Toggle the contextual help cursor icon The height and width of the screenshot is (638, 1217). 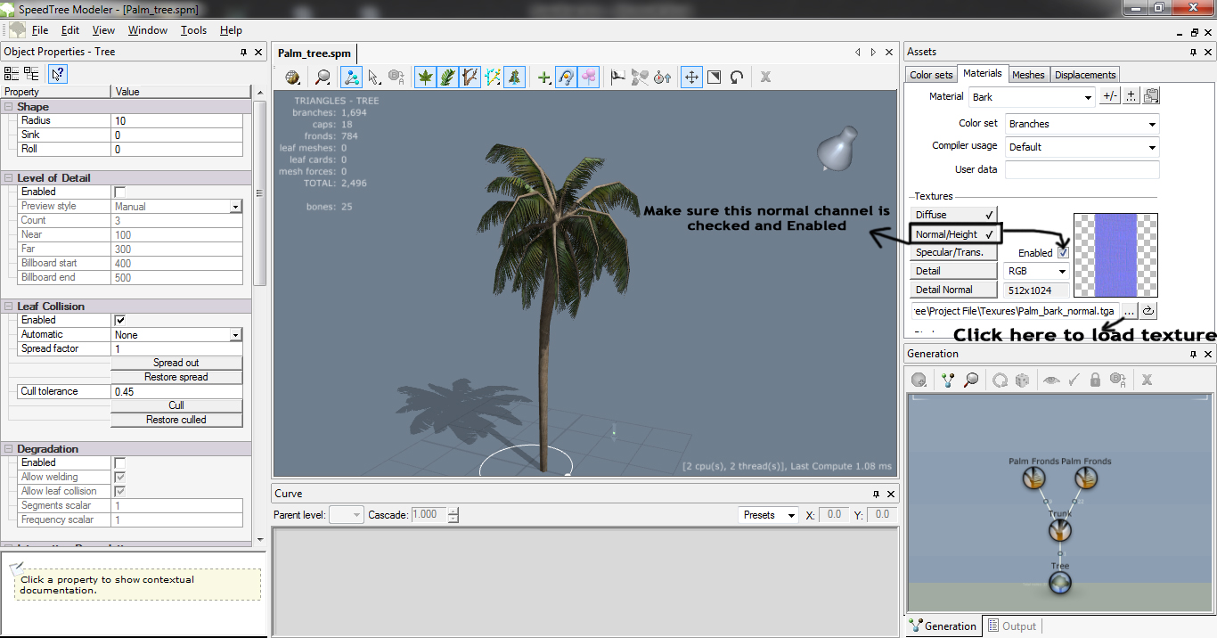57,73
